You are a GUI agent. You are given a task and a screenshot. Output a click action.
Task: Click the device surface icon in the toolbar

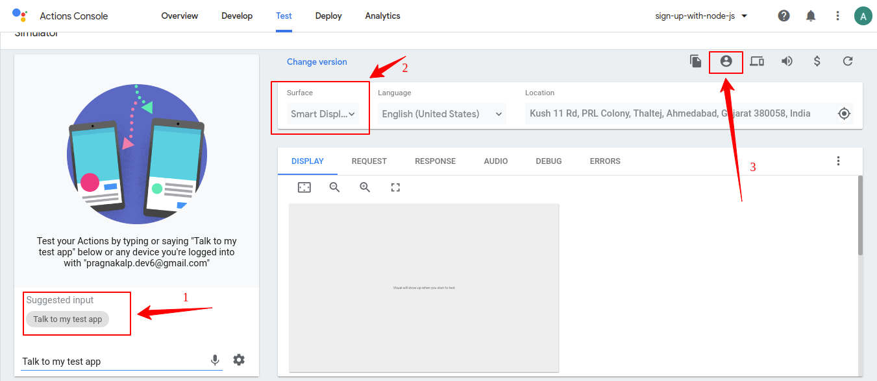(756, 61)
